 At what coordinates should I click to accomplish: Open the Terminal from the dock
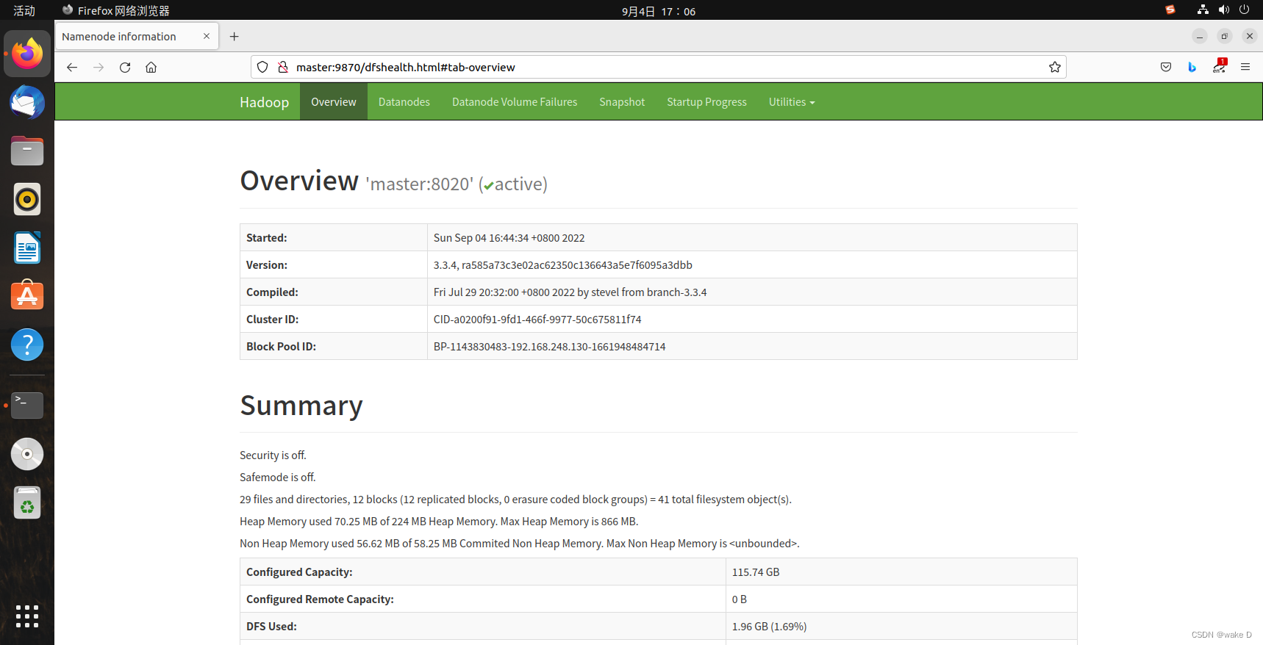pyautogui.click(x=27, y=405)
